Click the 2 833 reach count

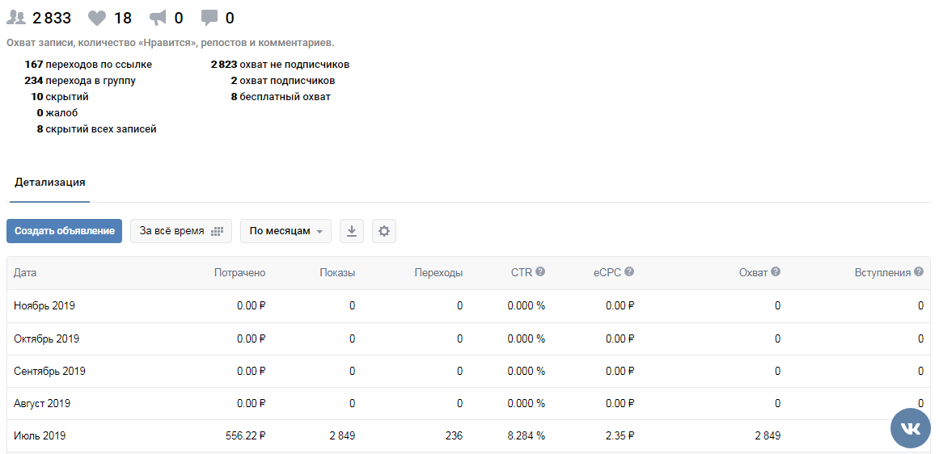(x=52, y=19)
